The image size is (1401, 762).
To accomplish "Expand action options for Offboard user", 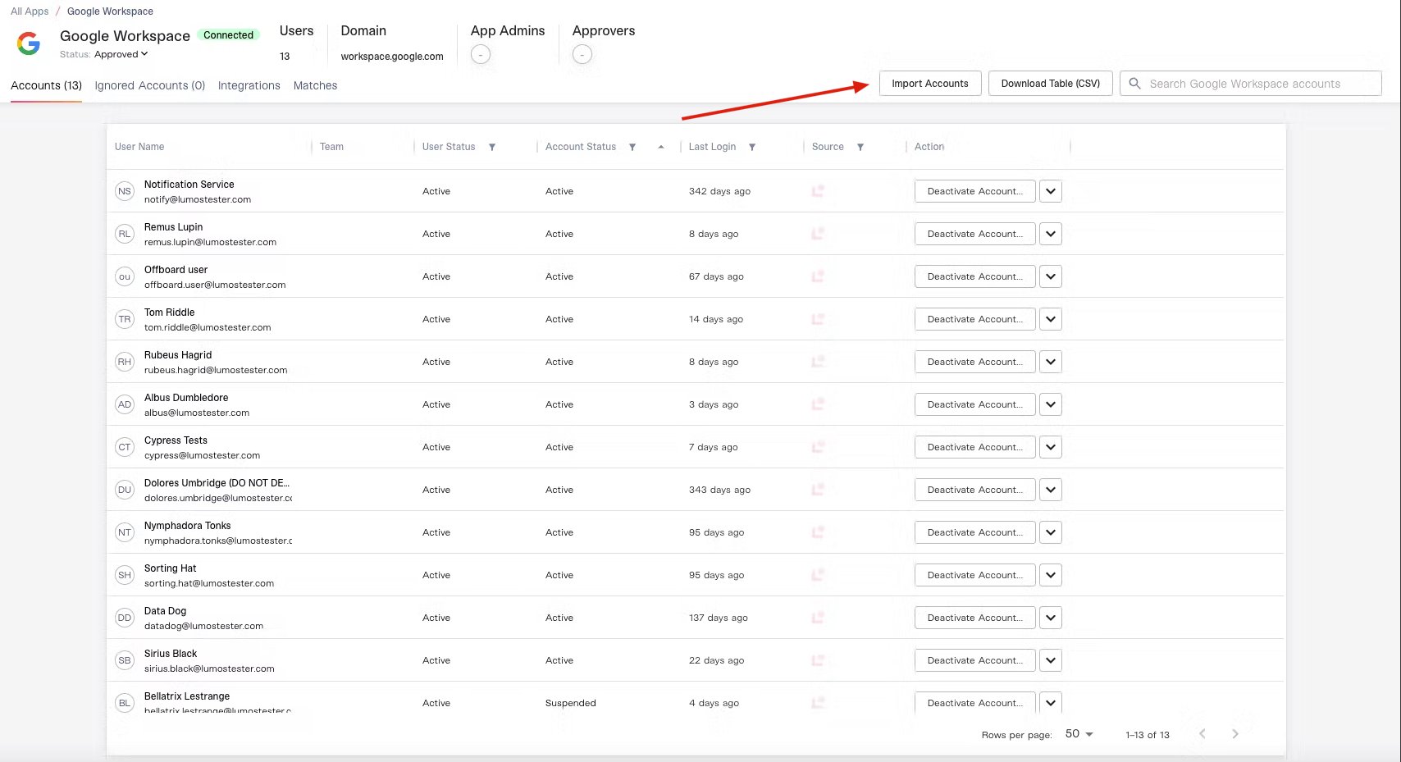I will tap(1051, 276).
